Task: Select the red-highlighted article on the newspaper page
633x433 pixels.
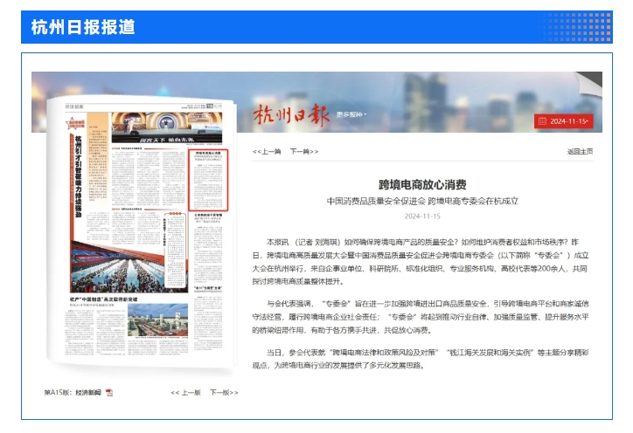Action: click(x=208, y=179)
